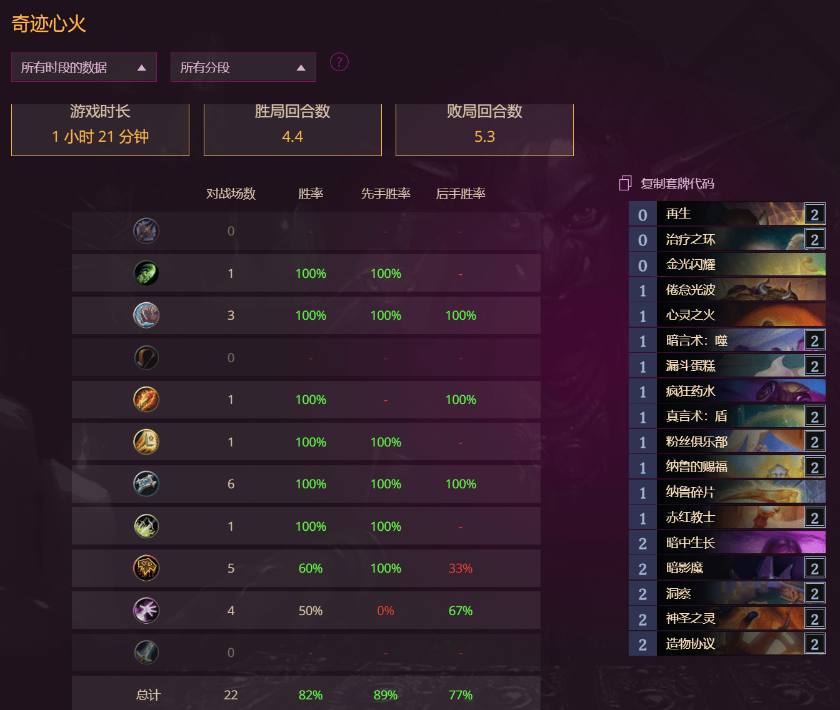Image resolution: width=840 pixels, height=710 pixels.
Task: Click the green Demon Hunter class icon
Action: pos(146,273)
